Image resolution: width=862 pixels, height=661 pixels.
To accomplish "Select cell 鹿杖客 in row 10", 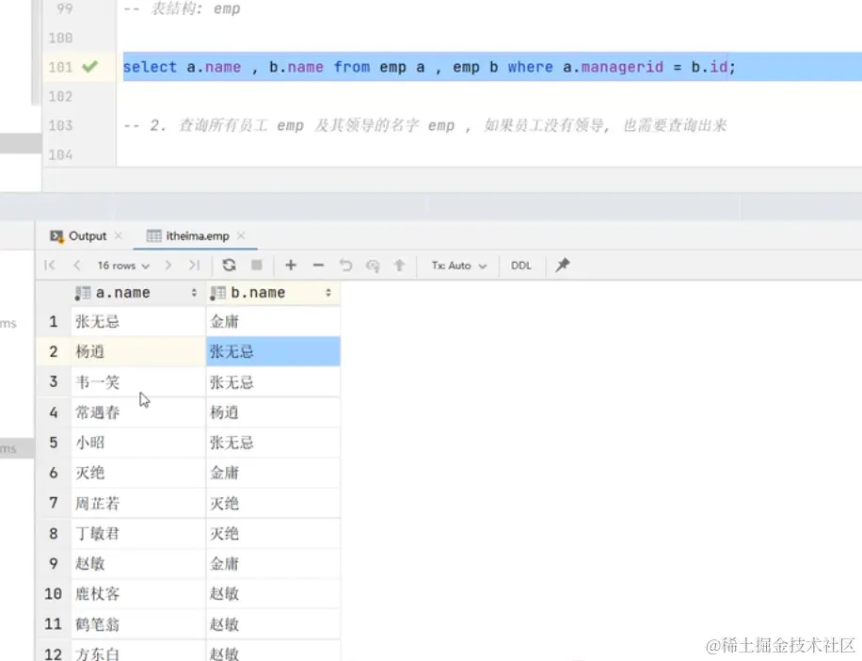I will tap(137, 594).
